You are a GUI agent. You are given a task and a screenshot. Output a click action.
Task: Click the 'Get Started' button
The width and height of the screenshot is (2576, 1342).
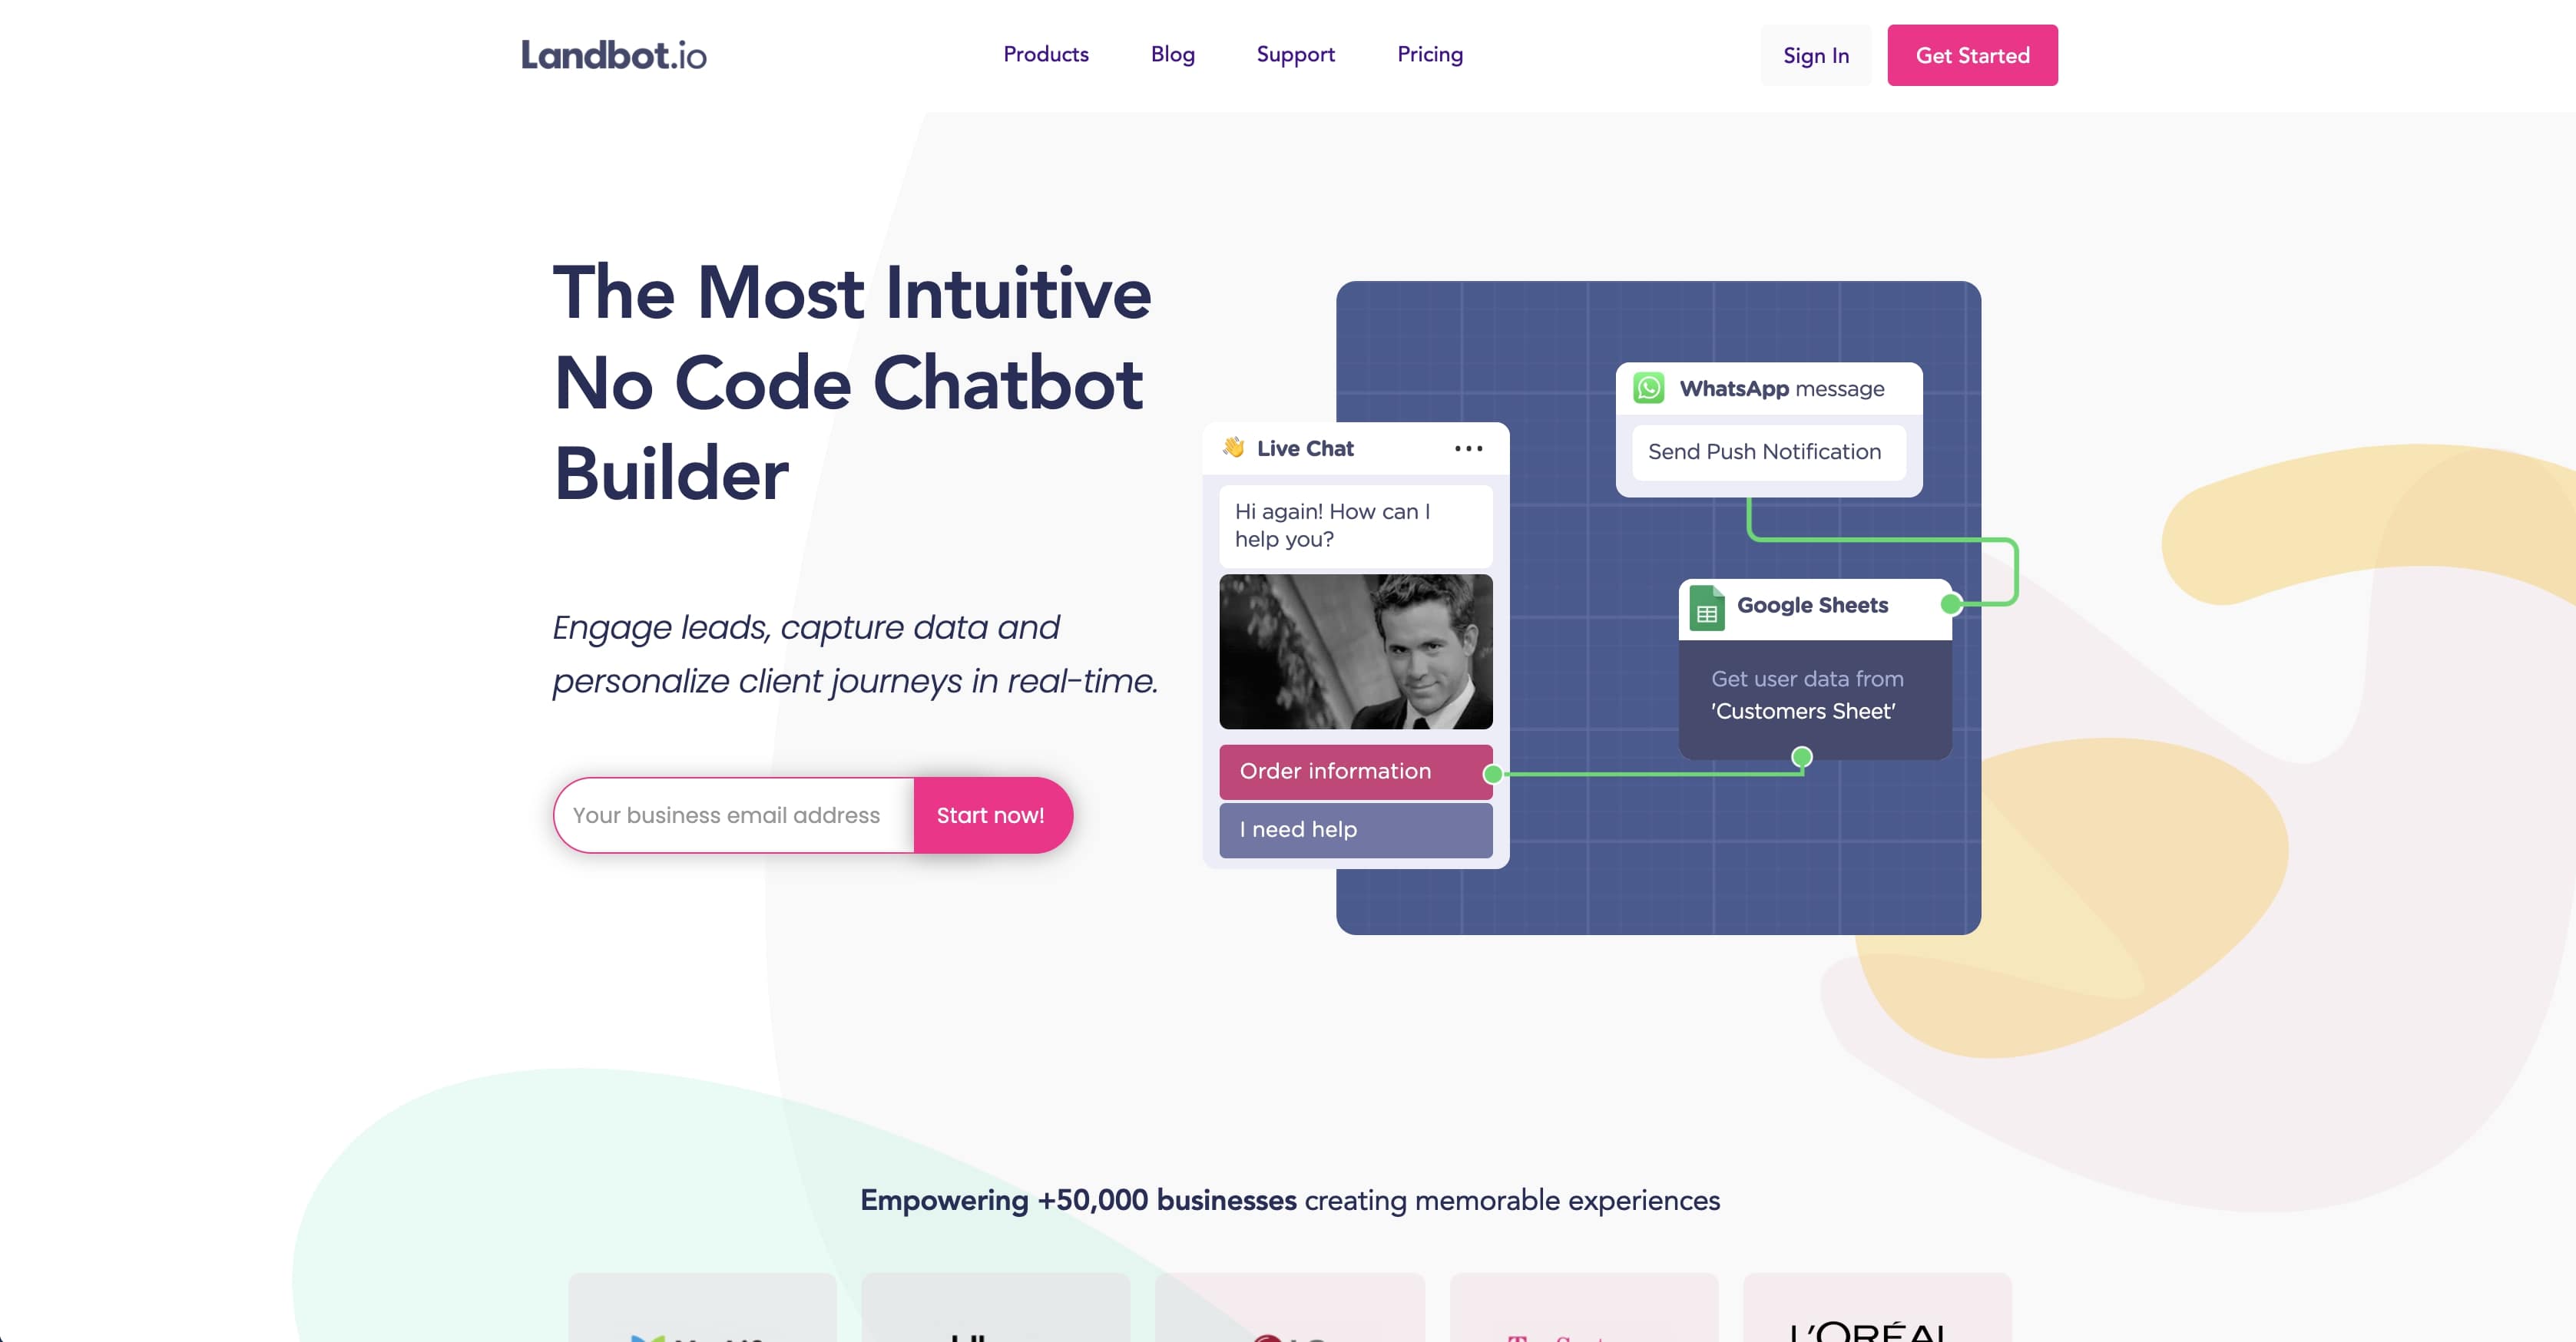[x=1973, y=56]
